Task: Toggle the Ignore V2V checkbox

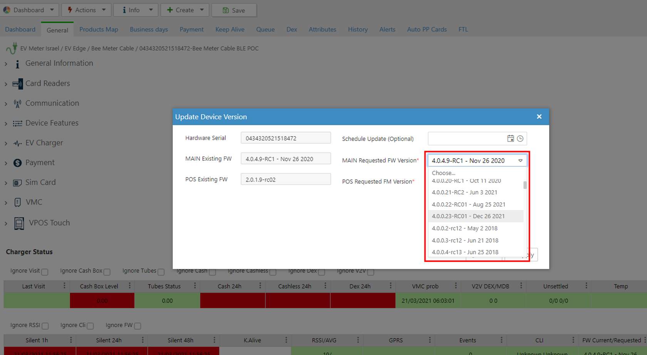Action: (370, 272)
